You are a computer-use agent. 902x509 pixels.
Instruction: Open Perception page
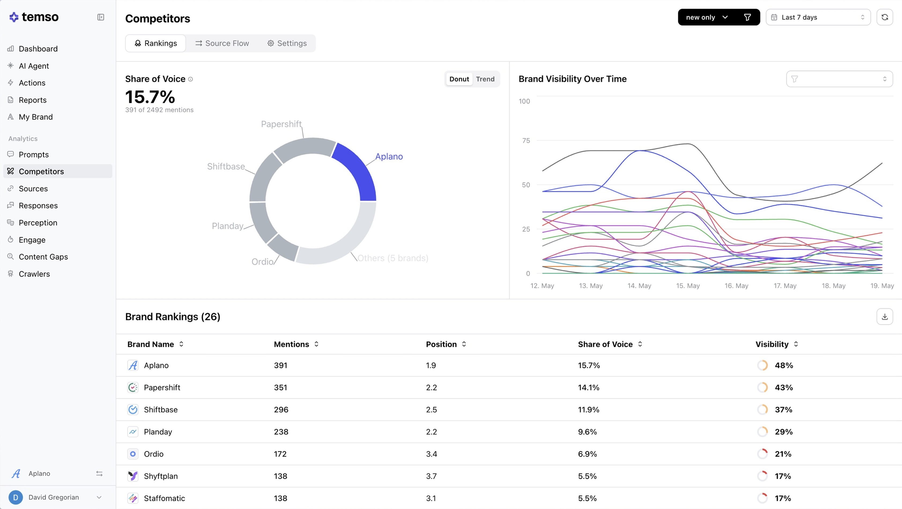[58, 223]
